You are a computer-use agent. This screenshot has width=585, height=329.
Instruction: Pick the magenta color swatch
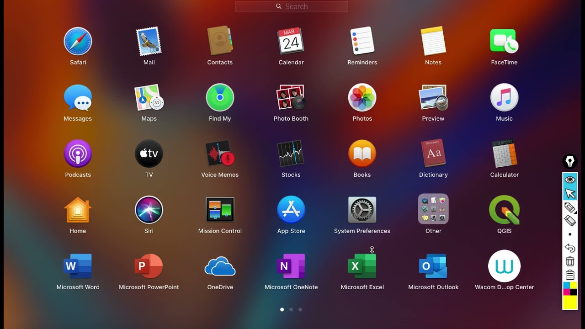point(566,292)
